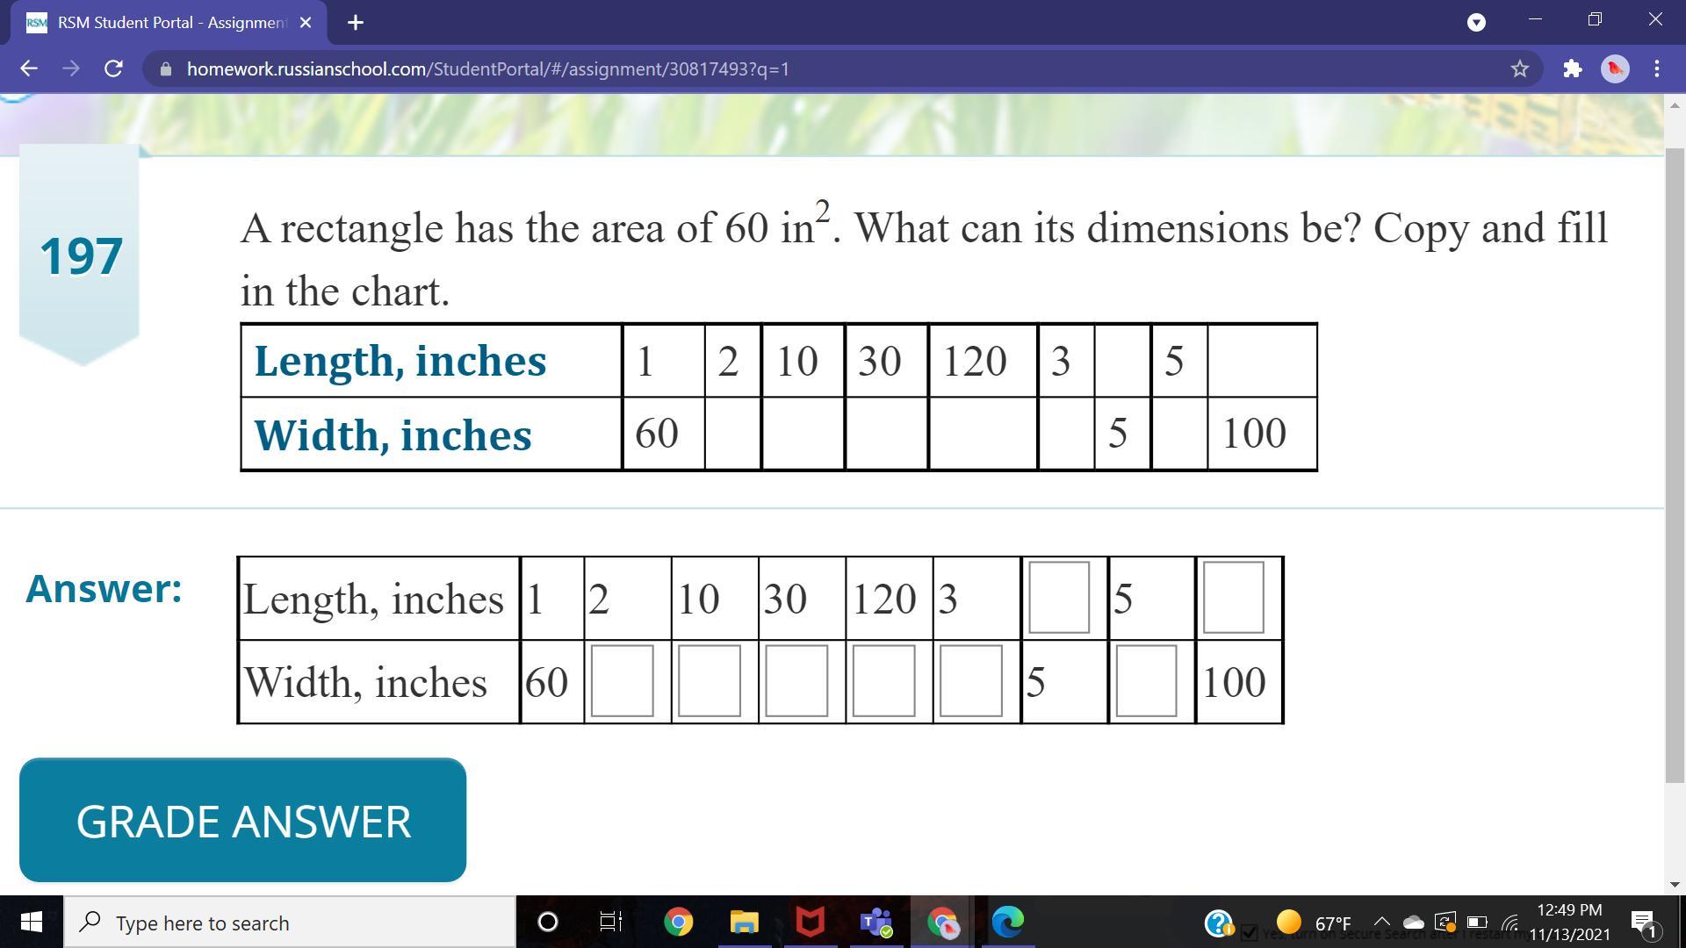Show hidden system tray icons chevron
The image size is (1686, 948).
tap(1381, 922)
